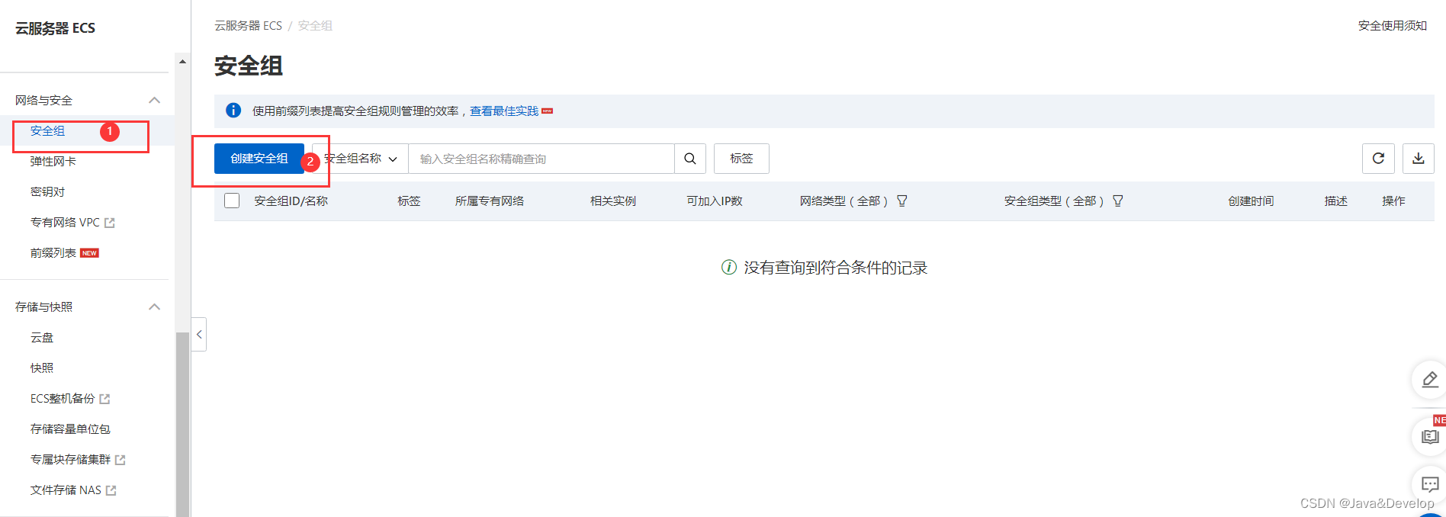Viewport: 1446px width, 517px height.
Task: Click the 所属专有网络 column header
Action: click(490, 201)
